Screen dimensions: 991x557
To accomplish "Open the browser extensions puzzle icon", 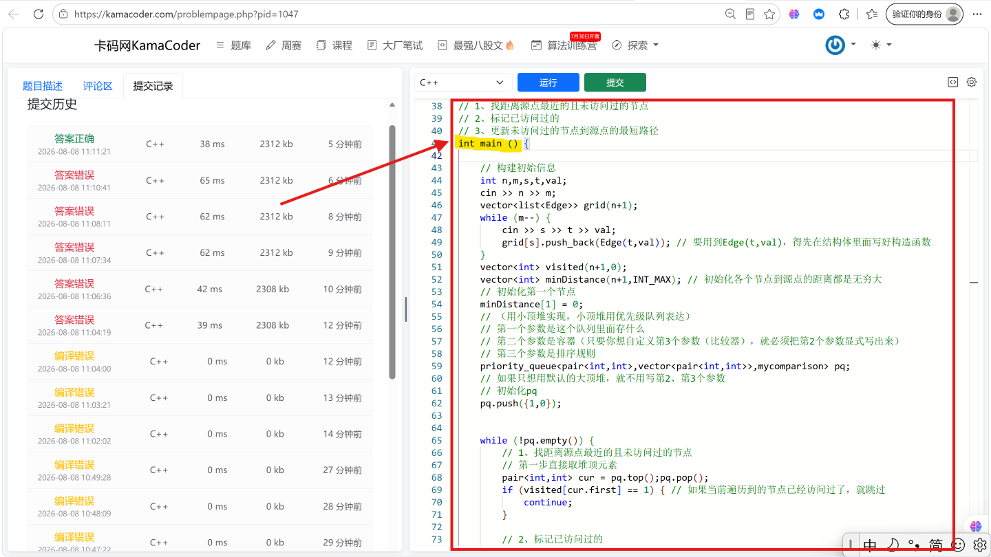I will (844, 14).
